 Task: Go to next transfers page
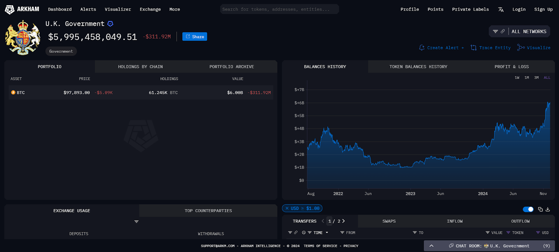pyautogui.click(x=343, y=221)
